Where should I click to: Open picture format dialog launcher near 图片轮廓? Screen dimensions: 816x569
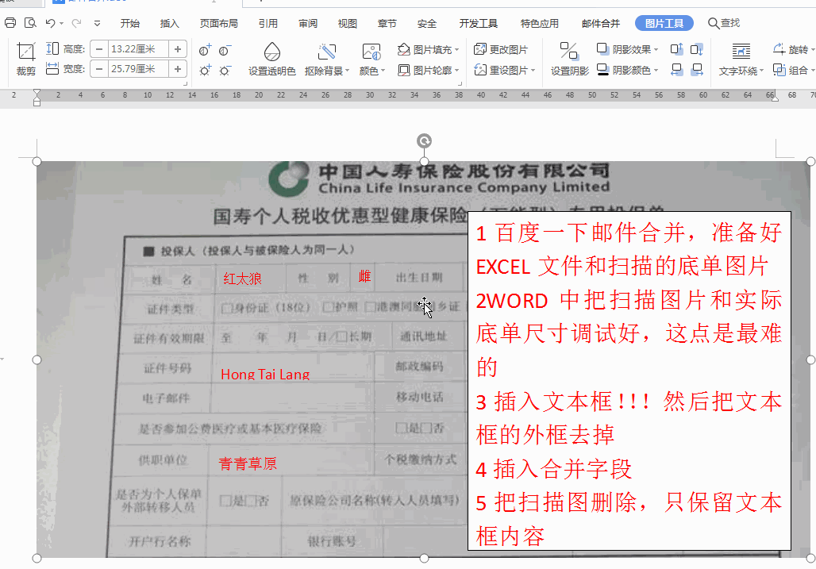coord(460,83)
